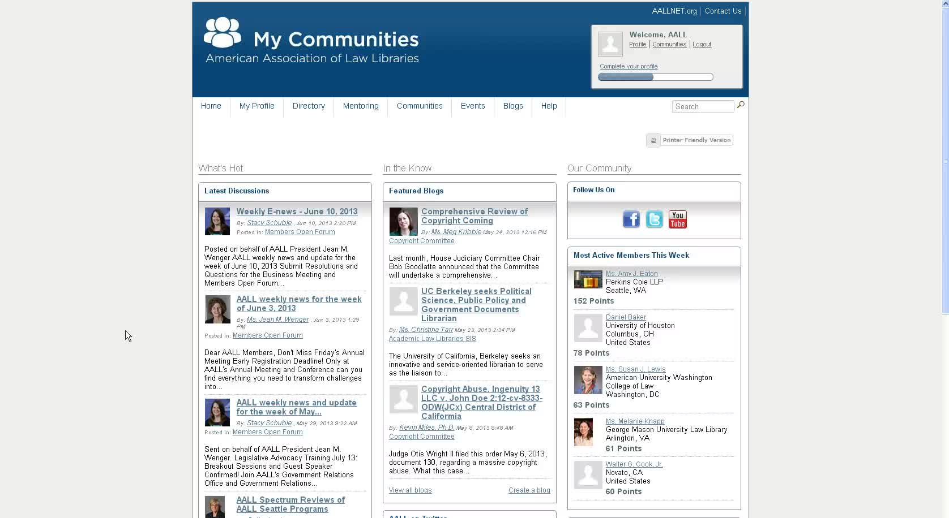Click Meg Kribble's blog author photo
Screen dimensions: 949x518
[403, 221]
